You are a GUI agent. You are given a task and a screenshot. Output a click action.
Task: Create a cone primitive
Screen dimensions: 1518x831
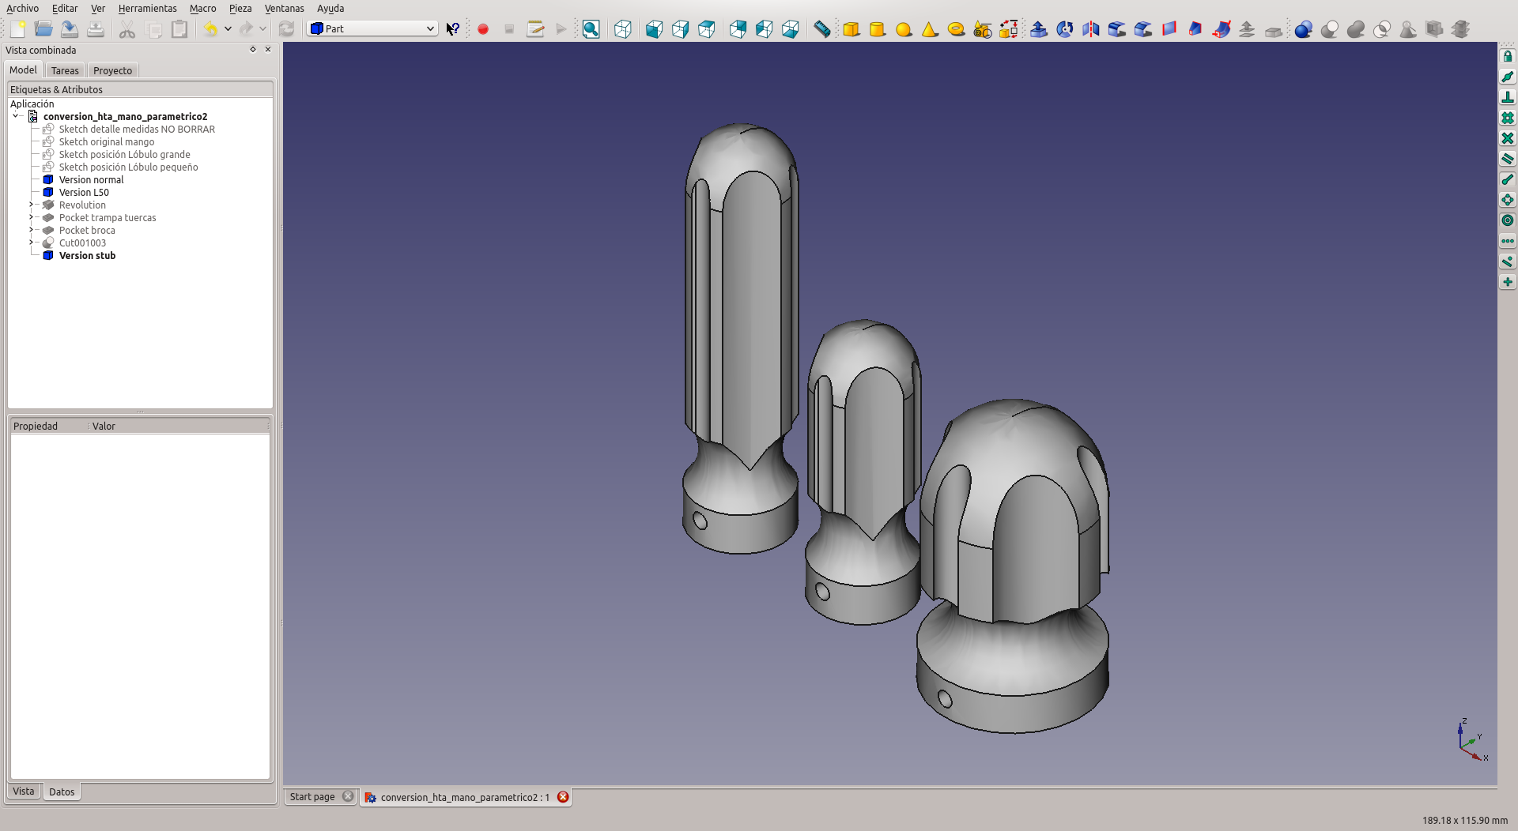coord(930,29)
